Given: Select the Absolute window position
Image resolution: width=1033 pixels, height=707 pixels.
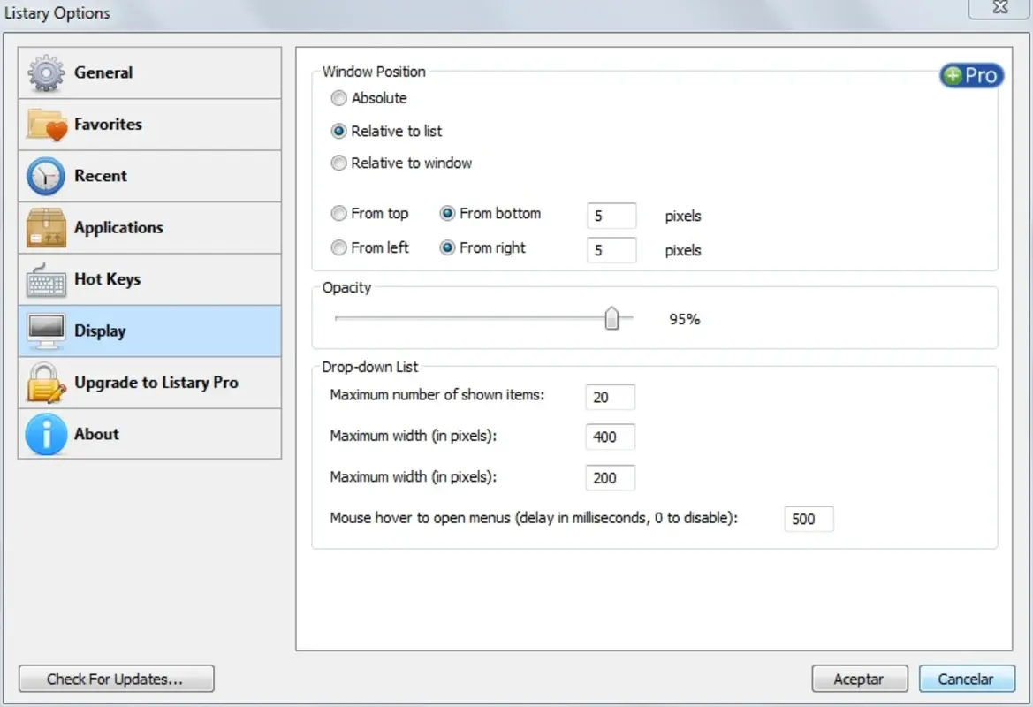Looking at the screenshot, I should (x=338, y=98).
